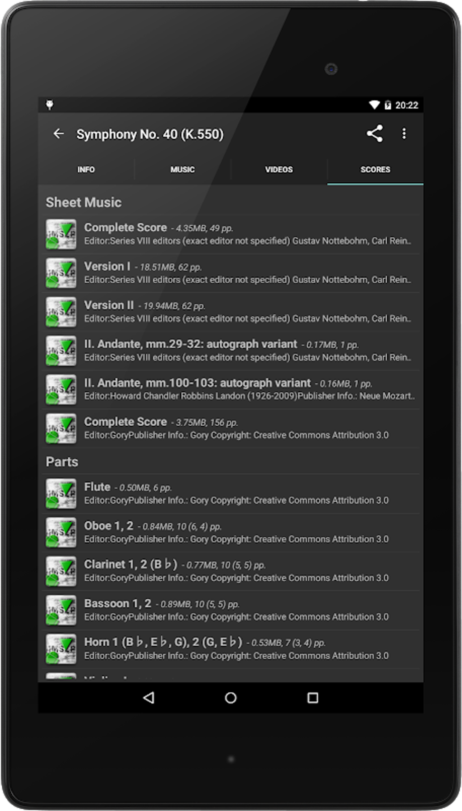Open the 156 pp. Complete Score by Gory
Image resolution: width=462 pixels, height=811 pixels.
247,428
